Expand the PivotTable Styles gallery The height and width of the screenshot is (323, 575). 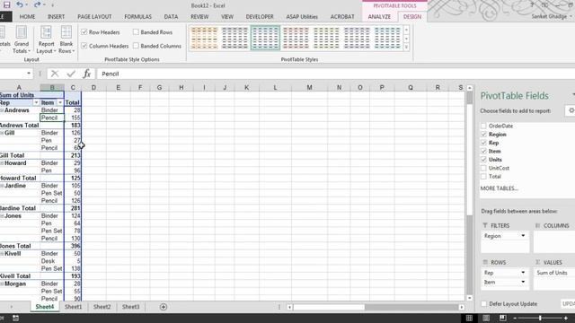pyautogui.click(x=406, y=47)
